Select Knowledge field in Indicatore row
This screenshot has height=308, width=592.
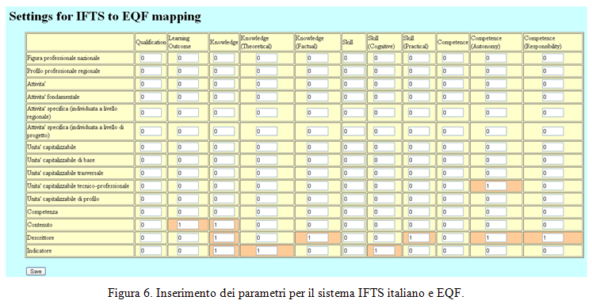(x=223, y=251)
